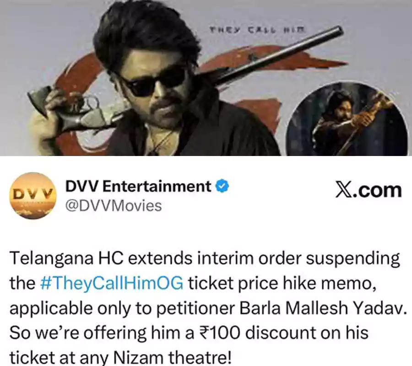Open the DVV round profile avatar
The width and height of the screenshot is (412, 366).
(33, 196)
